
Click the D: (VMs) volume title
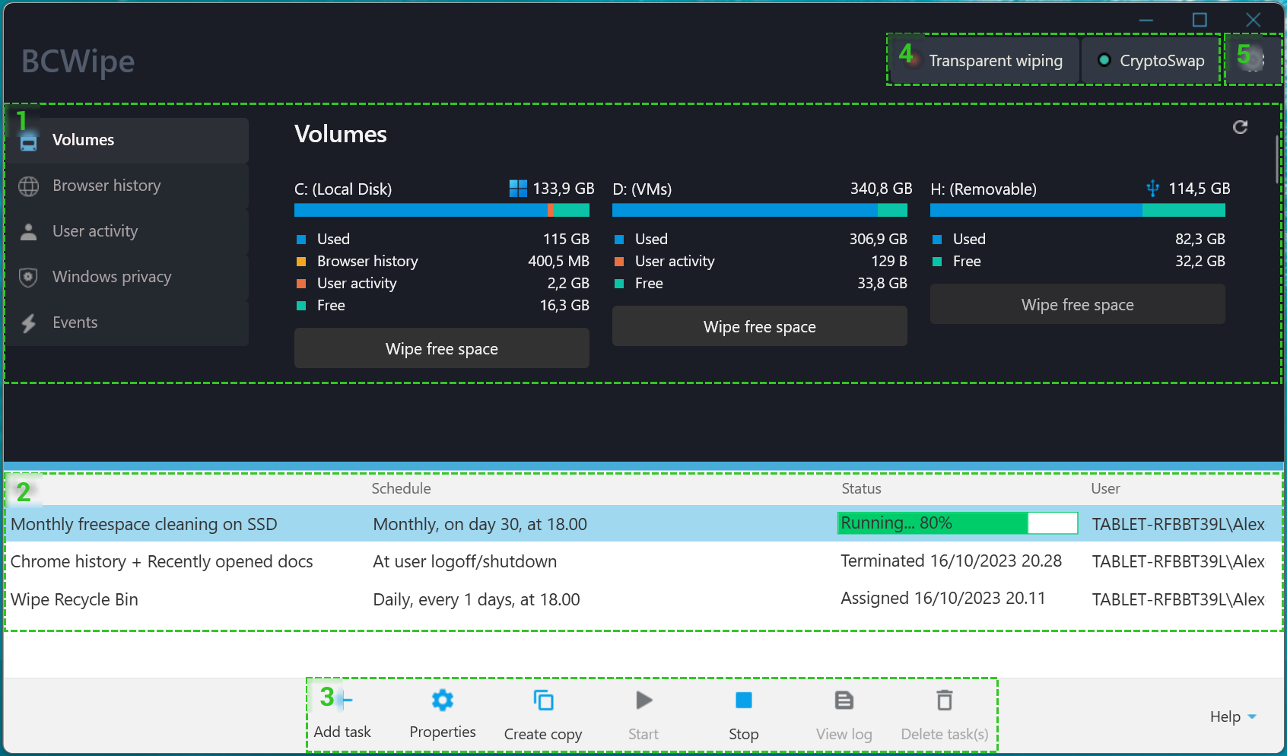tap(642, 189)
